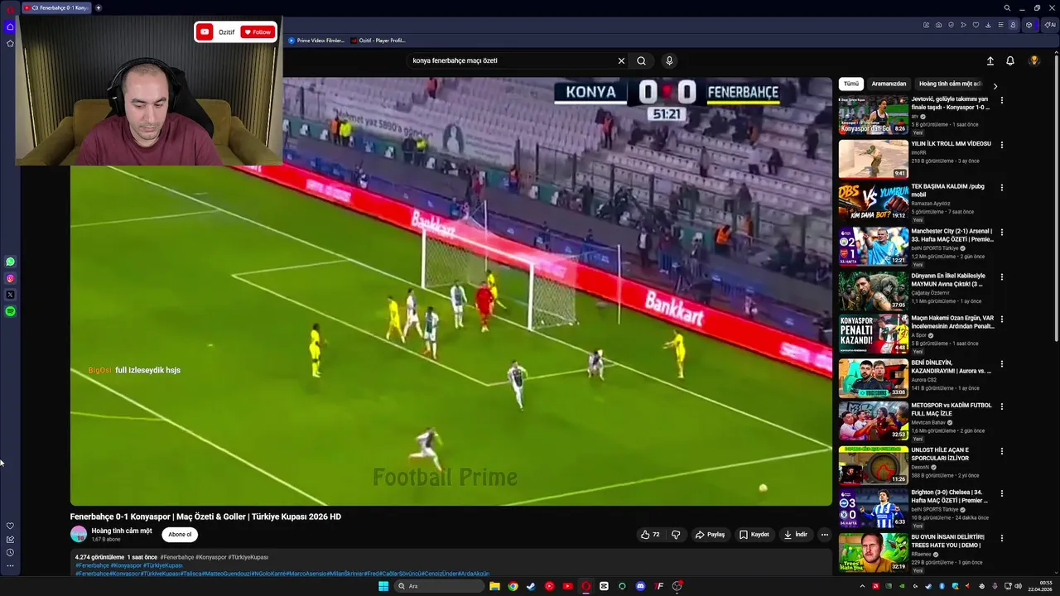Open Opera extensions cube icon

1029,25
